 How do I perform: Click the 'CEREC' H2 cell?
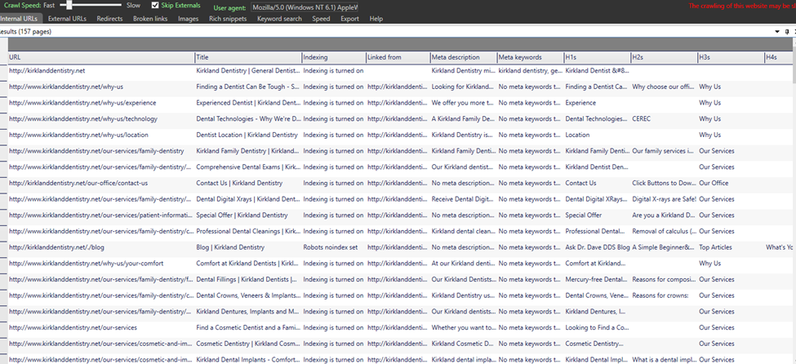(x=642, y=119)
